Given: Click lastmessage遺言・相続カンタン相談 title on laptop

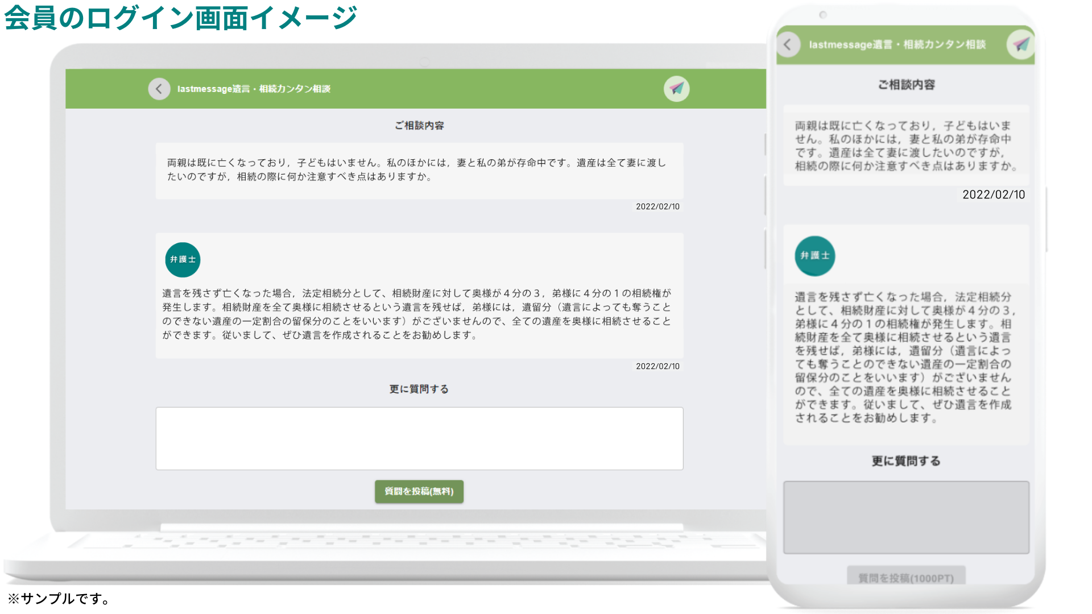Looking at the screenshot, I should (x=254, y=89).
